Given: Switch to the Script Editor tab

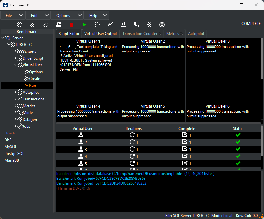Looking at the screenshot, I should click(x=69, y=34).
